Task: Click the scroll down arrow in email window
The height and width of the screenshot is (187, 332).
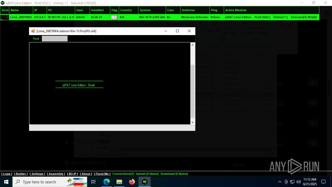Action: 192,122
